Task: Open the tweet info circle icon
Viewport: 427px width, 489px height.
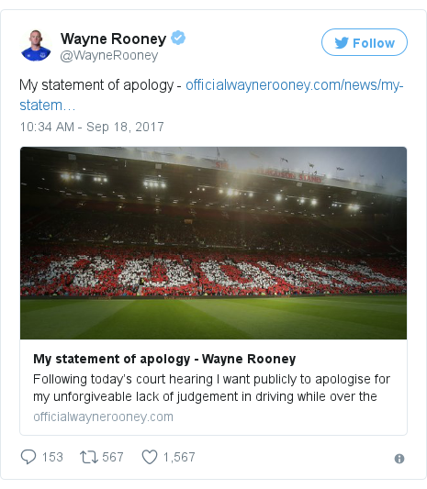Action: [x=399, y=459]
